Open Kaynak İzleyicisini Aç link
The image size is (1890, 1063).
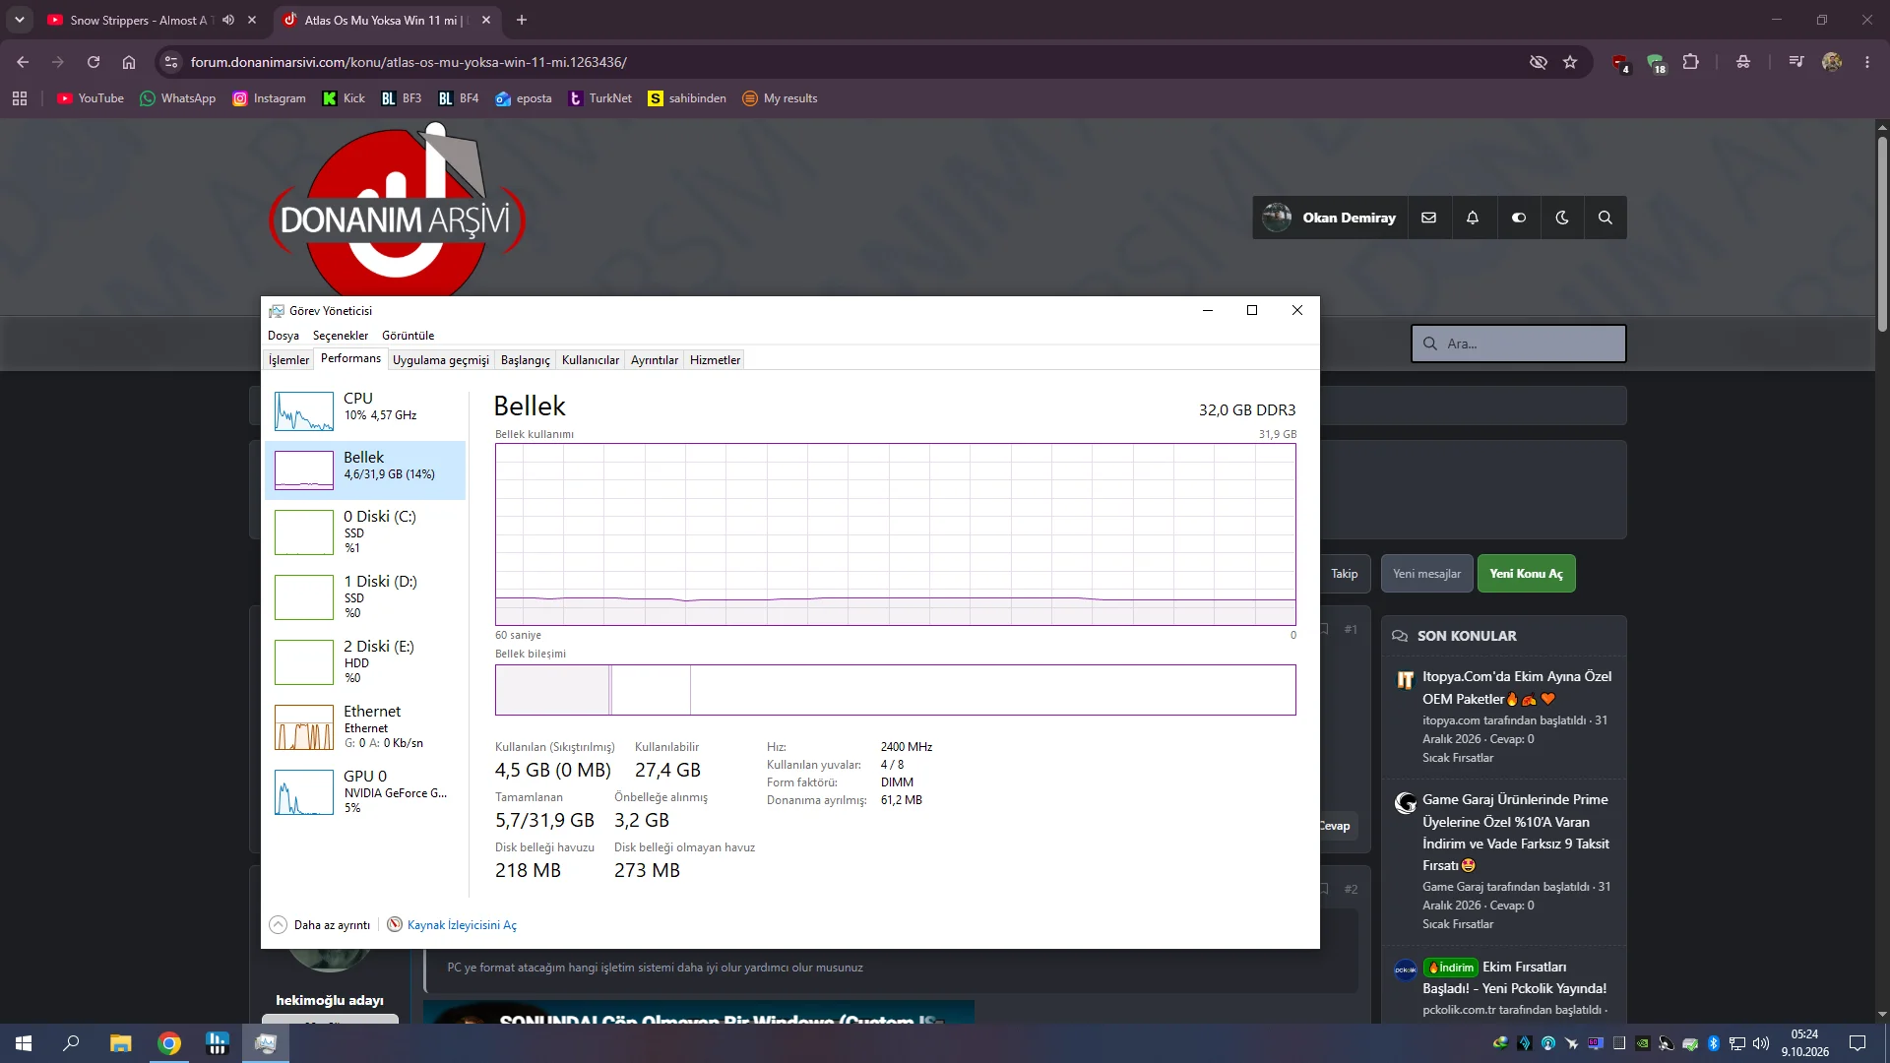pos(452,925)
